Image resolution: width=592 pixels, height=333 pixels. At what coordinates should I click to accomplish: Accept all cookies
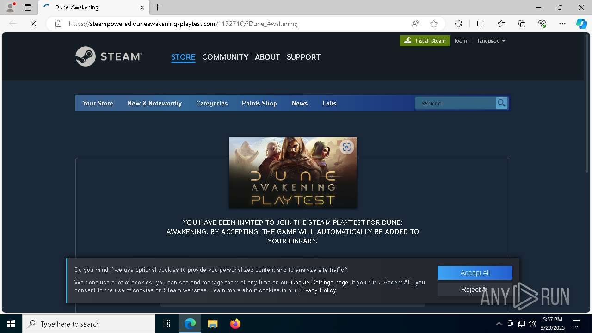click(x=475, y=273)
